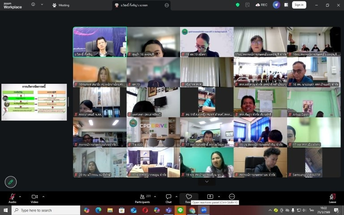Select the CPD DRIVE video tile

tap(153, 132)
